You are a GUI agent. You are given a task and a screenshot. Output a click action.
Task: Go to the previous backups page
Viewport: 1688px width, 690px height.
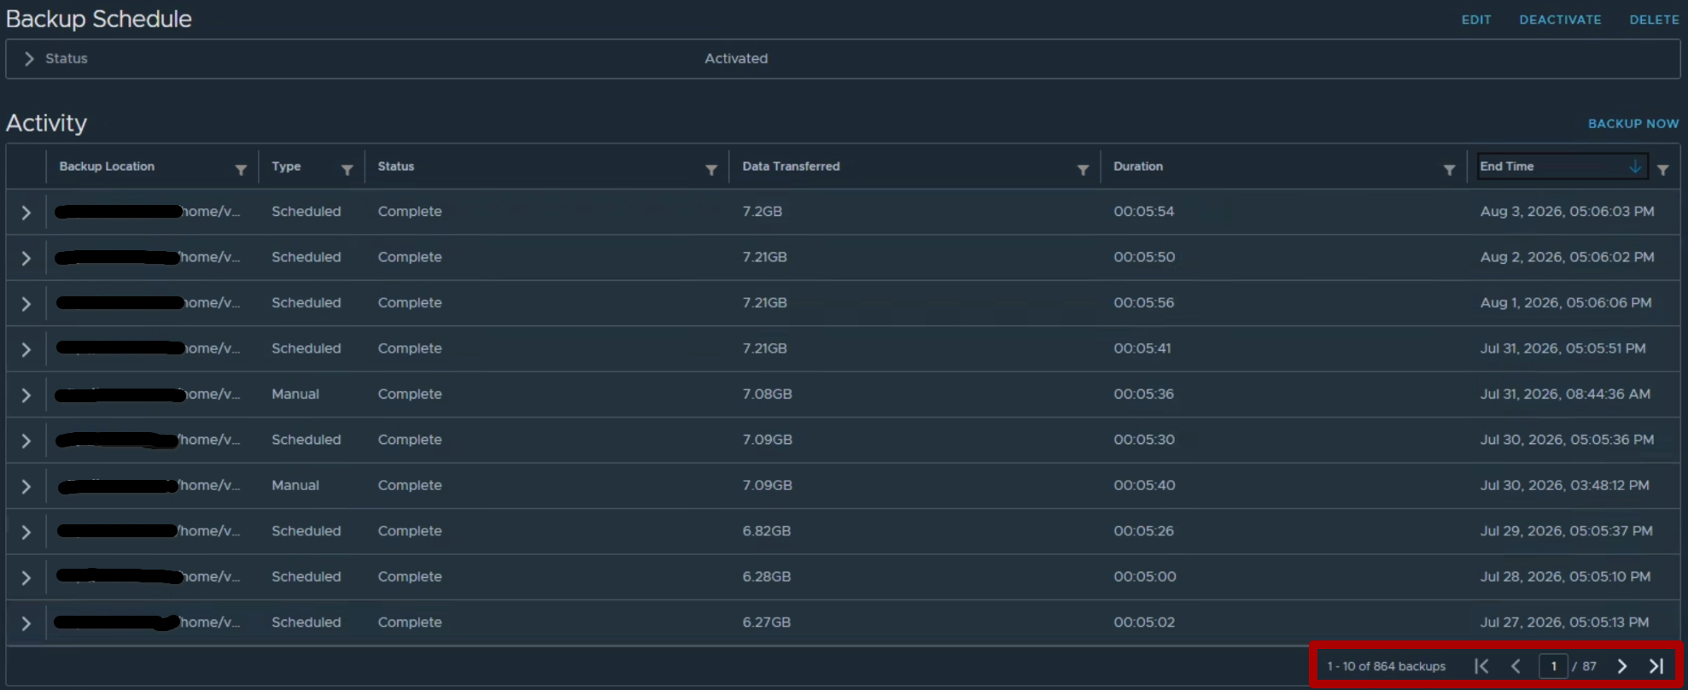pyautogui.click(x=1516, y=666)
